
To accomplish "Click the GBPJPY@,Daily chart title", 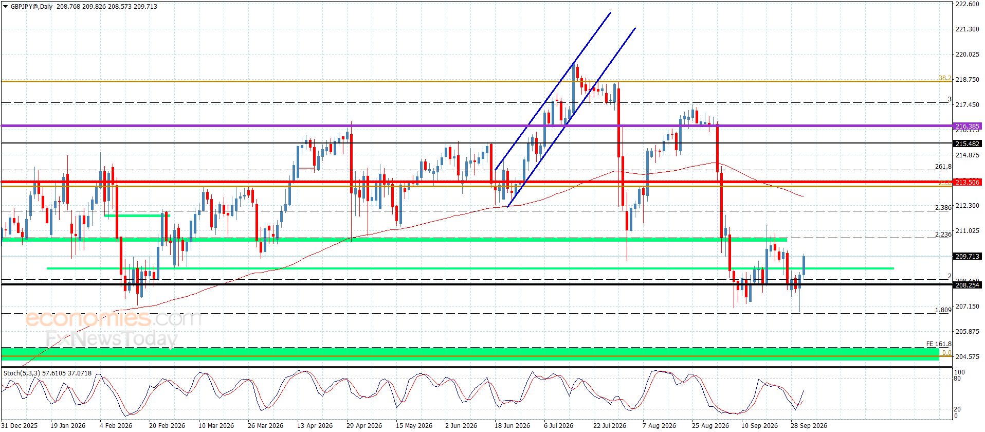I will pos(31,7).
